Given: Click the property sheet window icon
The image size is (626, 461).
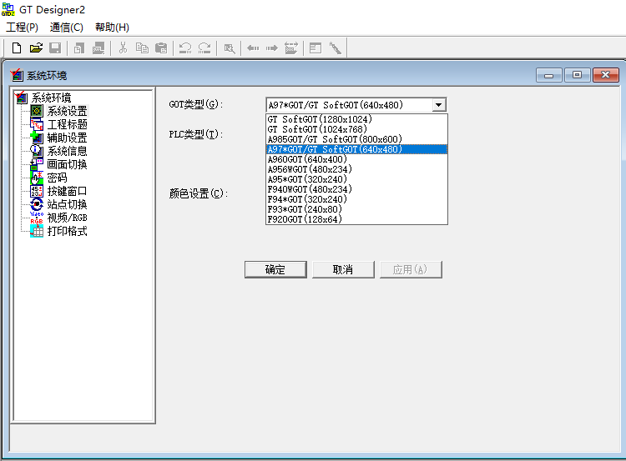Looking at the screenshot, I should pos(316,48).
